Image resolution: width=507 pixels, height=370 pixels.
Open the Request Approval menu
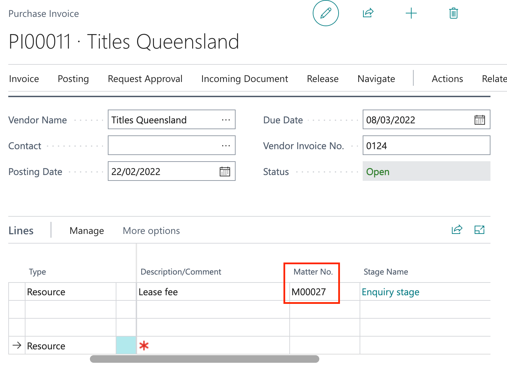145,79
